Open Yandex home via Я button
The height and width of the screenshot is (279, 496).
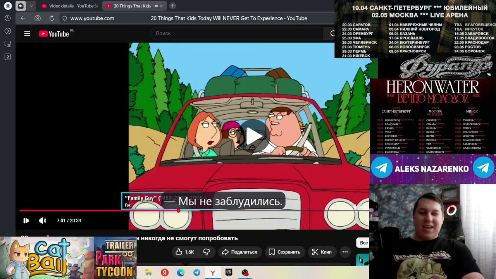pyautogui.click(x=38, y=18)
